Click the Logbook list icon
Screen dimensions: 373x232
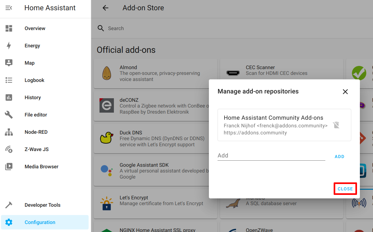[9, 80]
